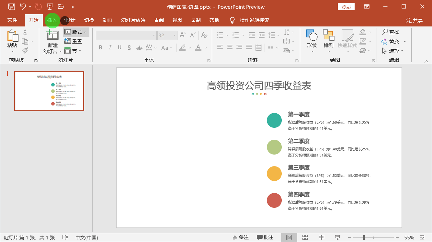
Task: Open the font size dropdown
Action: [x=175, y=35]
